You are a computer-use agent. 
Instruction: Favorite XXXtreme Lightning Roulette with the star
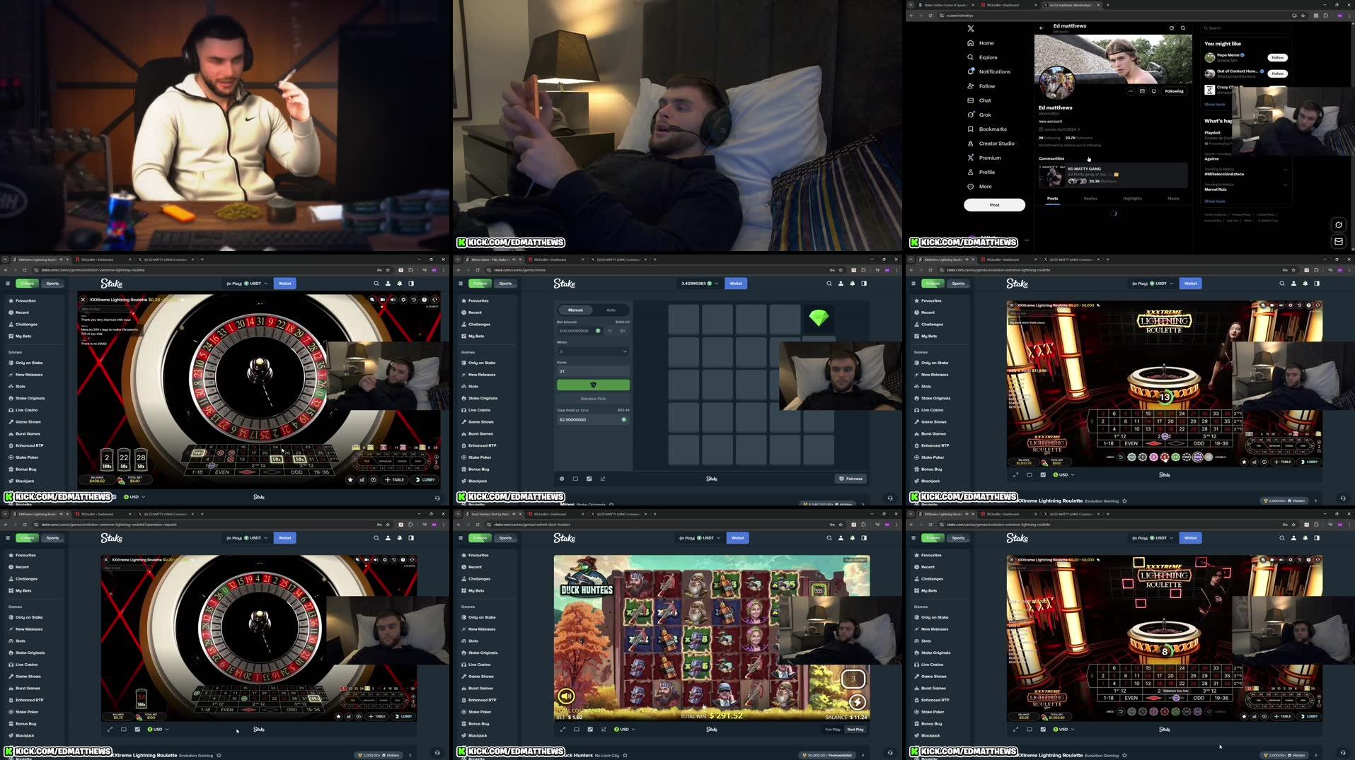(1123, 501)
